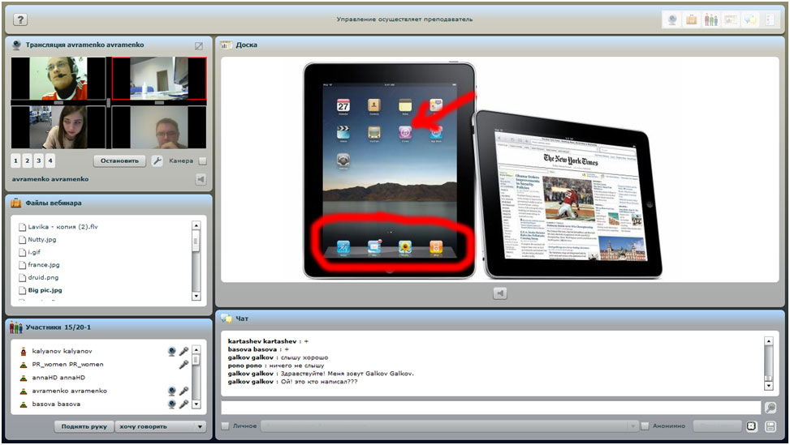Click the Остановить button
790x445 pixels.
119,161
